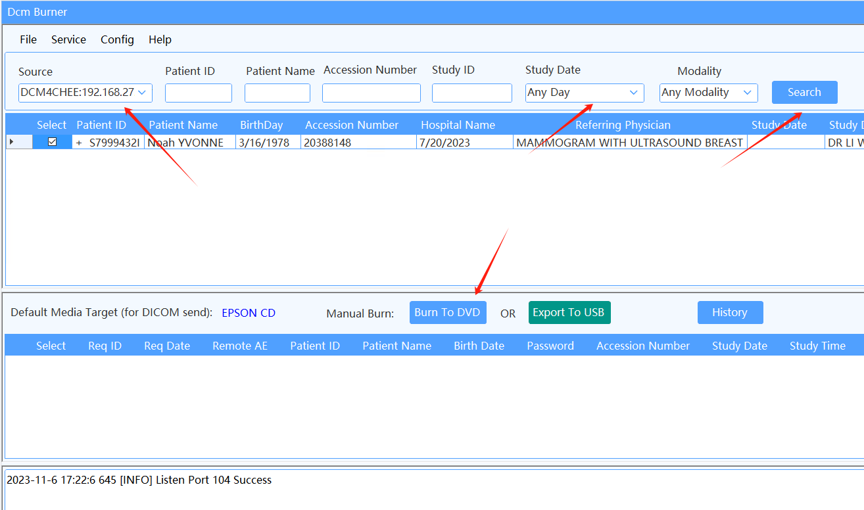Expand the Study Date dropdown
The height and width of the screenshot is (510, 864).
pyautogui.click(x=633, y=93)
